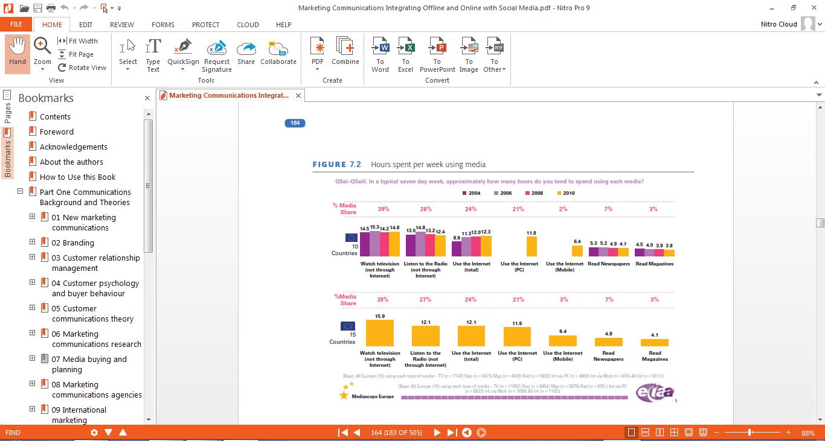This screenshot has width=825, height=441.
Task: Open the REVIEW ribbon tab
Action: pyautogui.click(x=122, y=25)
